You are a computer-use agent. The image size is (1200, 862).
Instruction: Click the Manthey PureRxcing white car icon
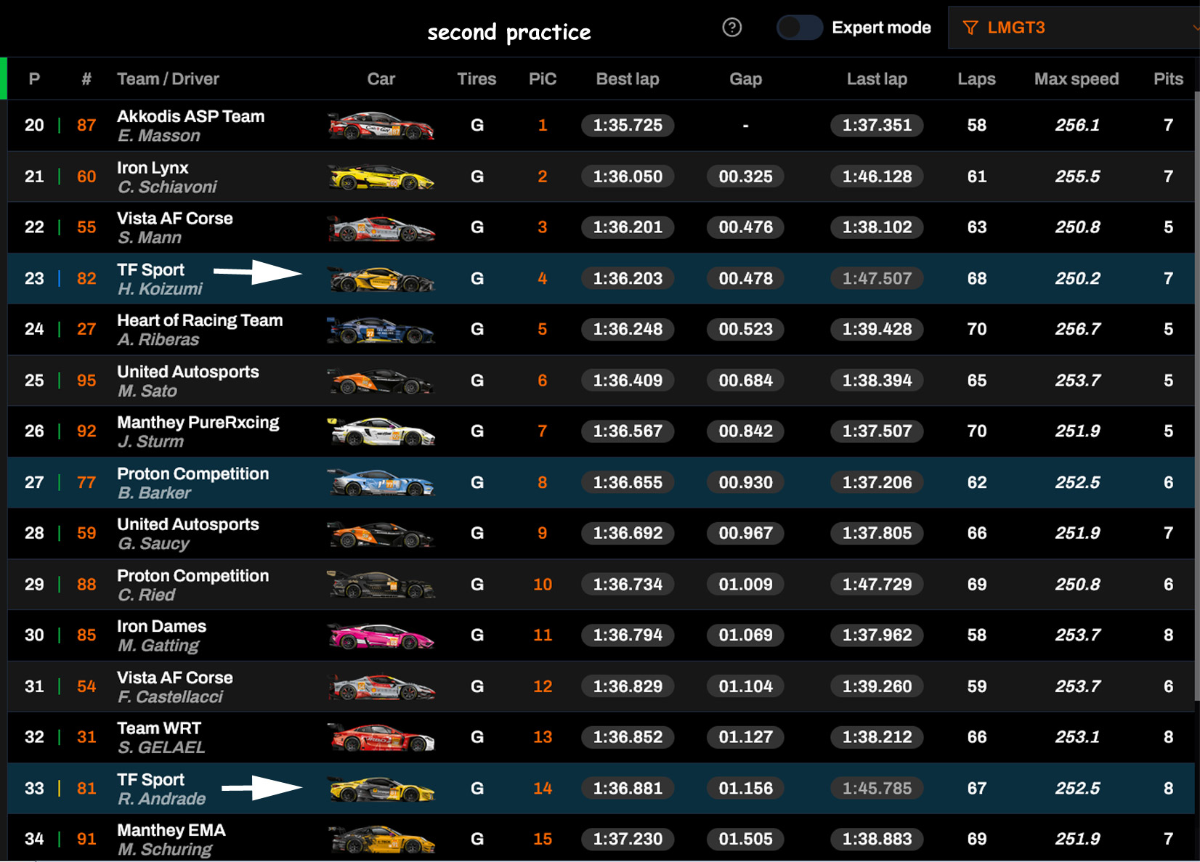pyautogui.click(x=381, y=432)
